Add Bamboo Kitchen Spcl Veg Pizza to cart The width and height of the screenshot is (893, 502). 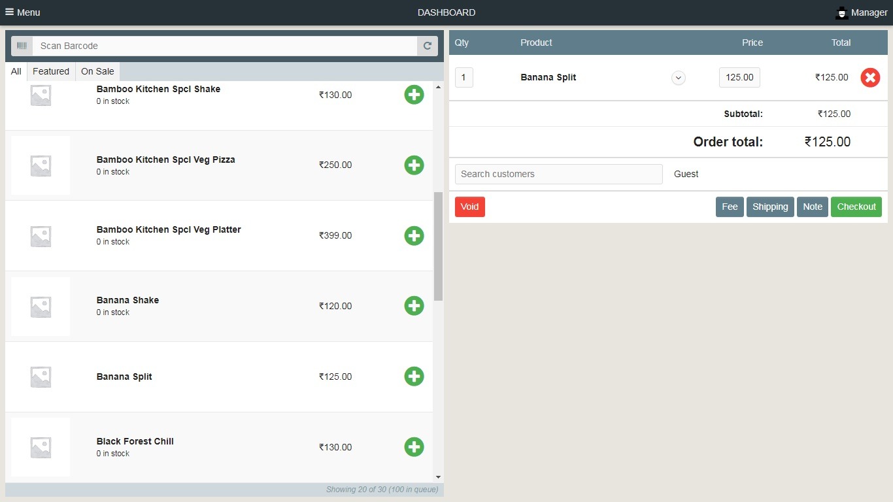click(414, 165)
